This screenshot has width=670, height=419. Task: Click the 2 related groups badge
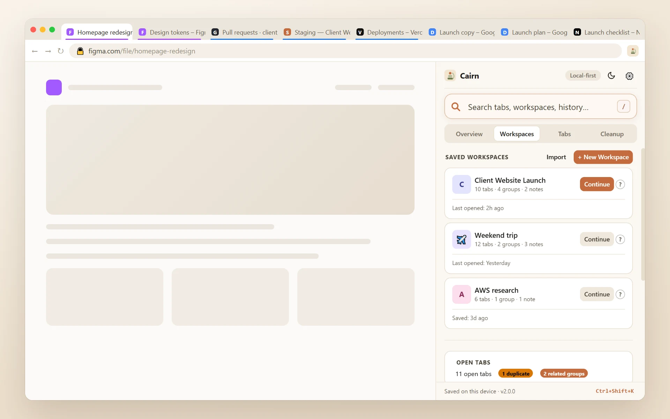point(564,374)
